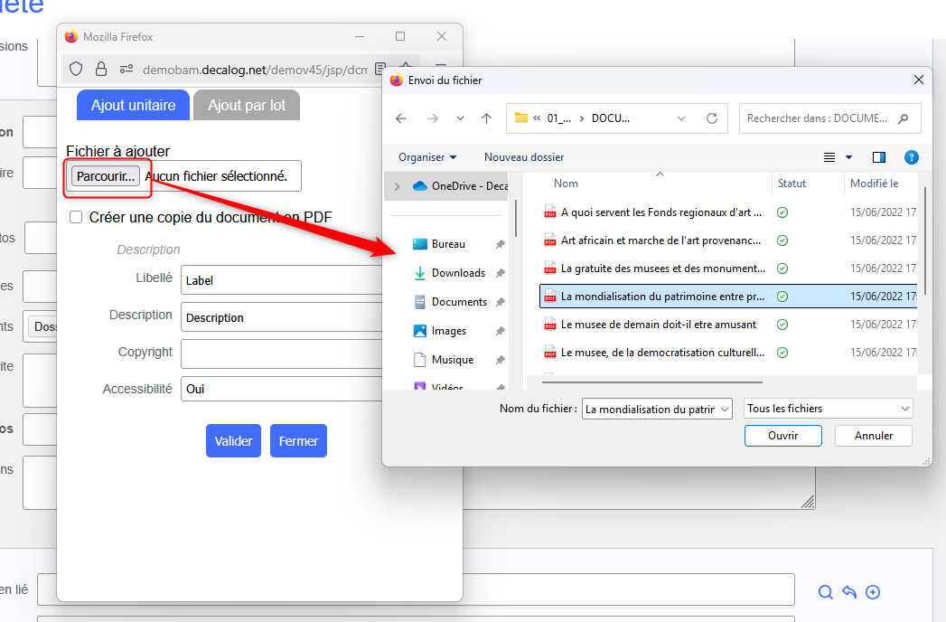The image size is (946, 622).
Task: Click the 'Parcourir...' browse button
Action: click(x=106, y=176)
